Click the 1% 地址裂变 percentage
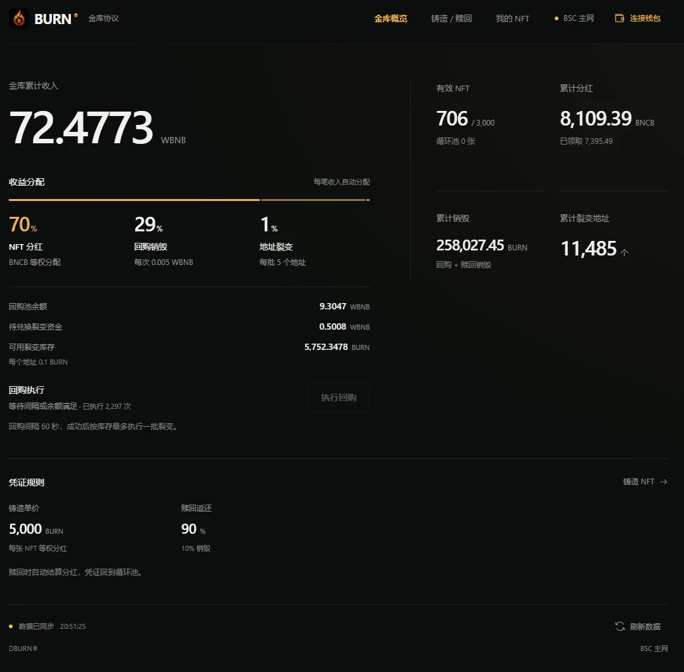Screen dimensions: 684x672 pos(269,224)
